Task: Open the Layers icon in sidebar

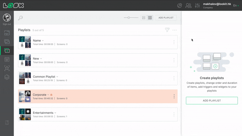Action: tap(7, 77)
